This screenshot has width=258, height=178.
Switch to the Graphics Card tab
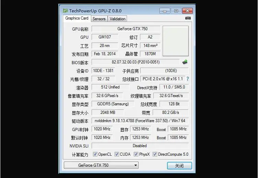tap(77, 18)
